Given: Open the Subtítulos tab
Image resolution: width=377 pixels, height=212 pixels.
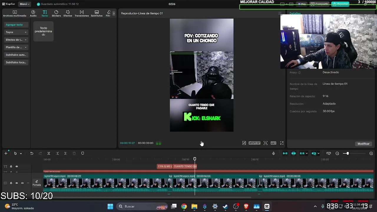Looking at the screenshot, I should [97, 14].
